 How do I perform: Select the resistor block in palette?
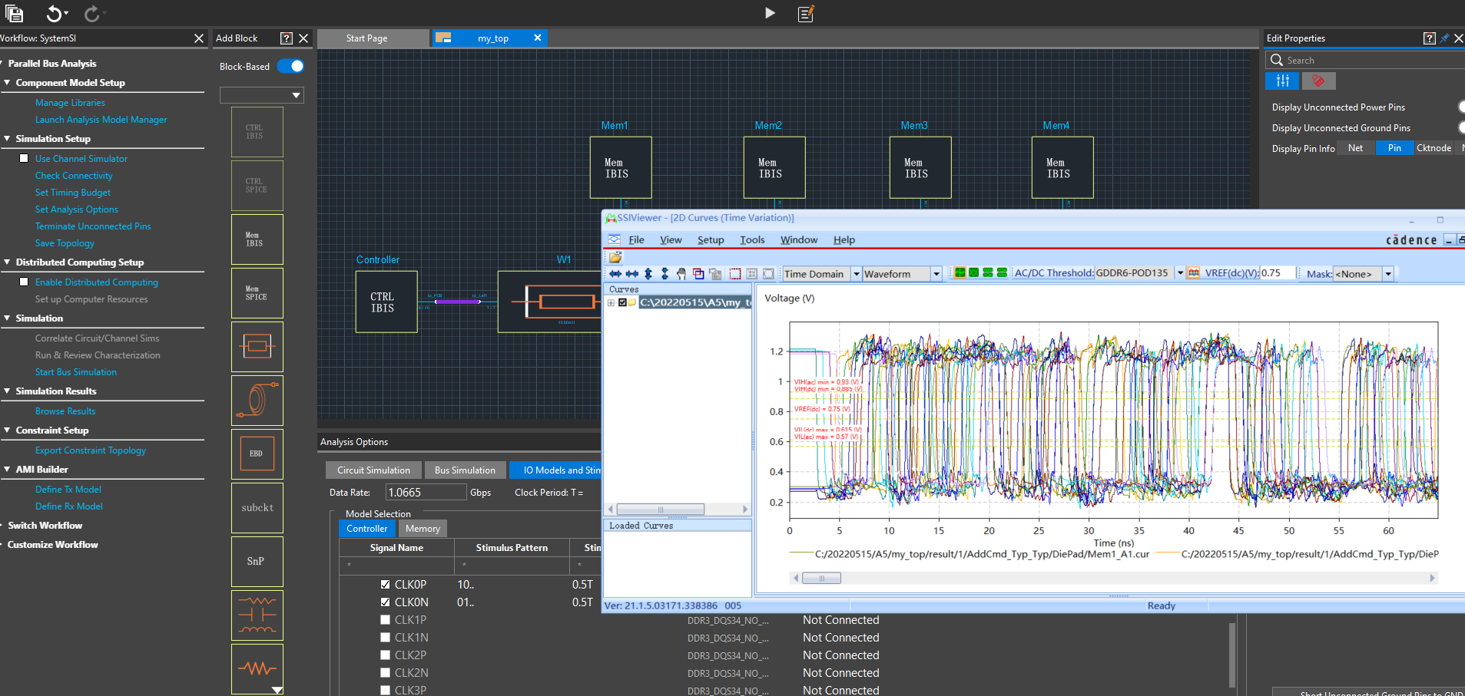[257, 669]
